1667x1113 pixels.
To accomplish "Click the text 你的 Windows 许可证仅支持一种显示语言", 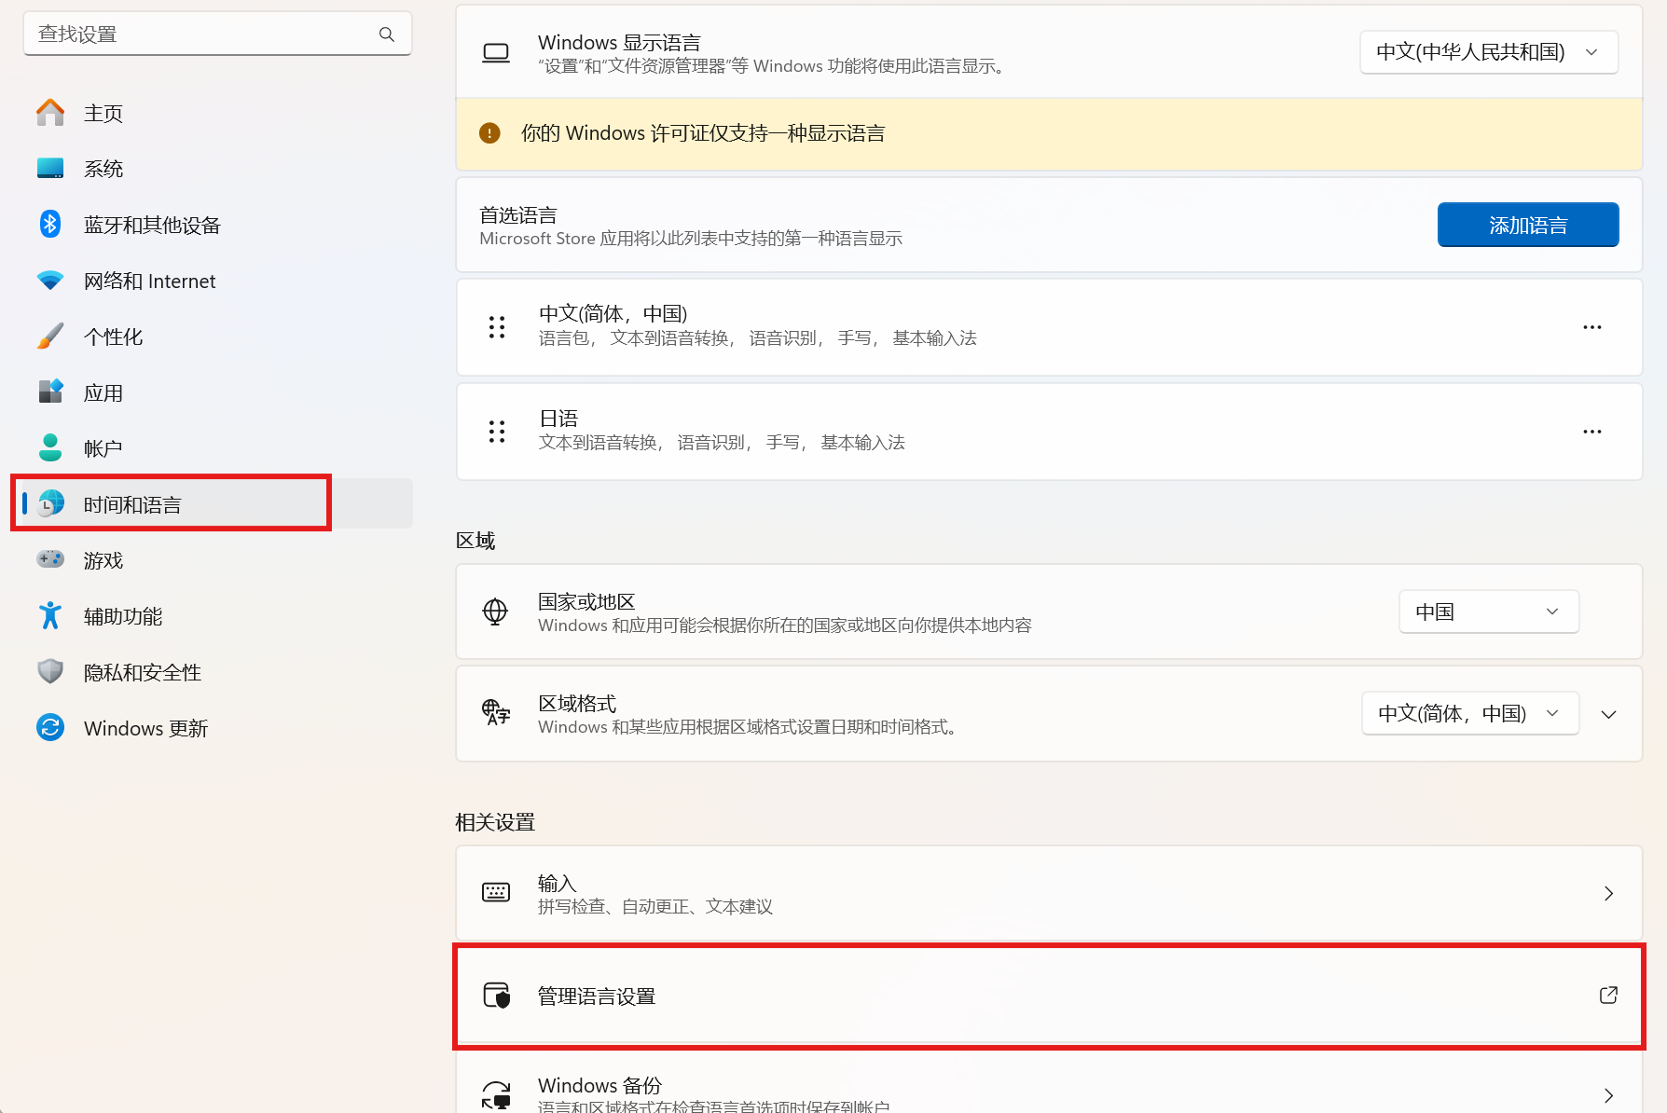I will click(x=703, y=133).
